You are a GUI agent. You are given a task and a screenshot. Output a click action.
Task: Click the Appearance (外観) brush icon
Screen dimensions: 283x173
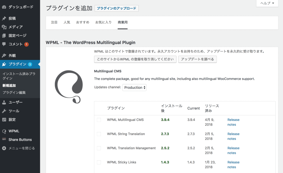click(4, 56)
